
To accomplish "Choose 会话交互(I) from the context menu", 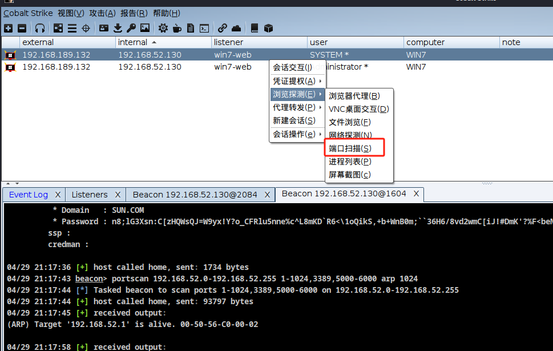I will pyautogui.click(x=296, y=67).
